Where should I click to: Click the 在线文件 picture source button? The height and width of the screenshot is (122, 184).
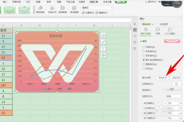pyautogui.click(x=176, y=78)
